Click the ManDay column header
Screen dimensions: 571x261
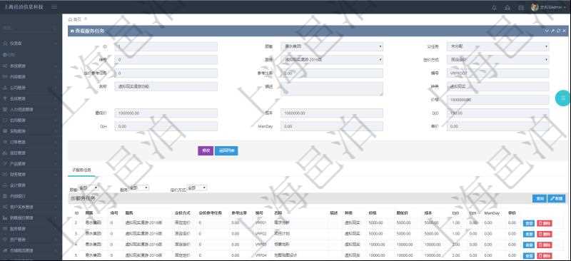click(x=492, y=213)
